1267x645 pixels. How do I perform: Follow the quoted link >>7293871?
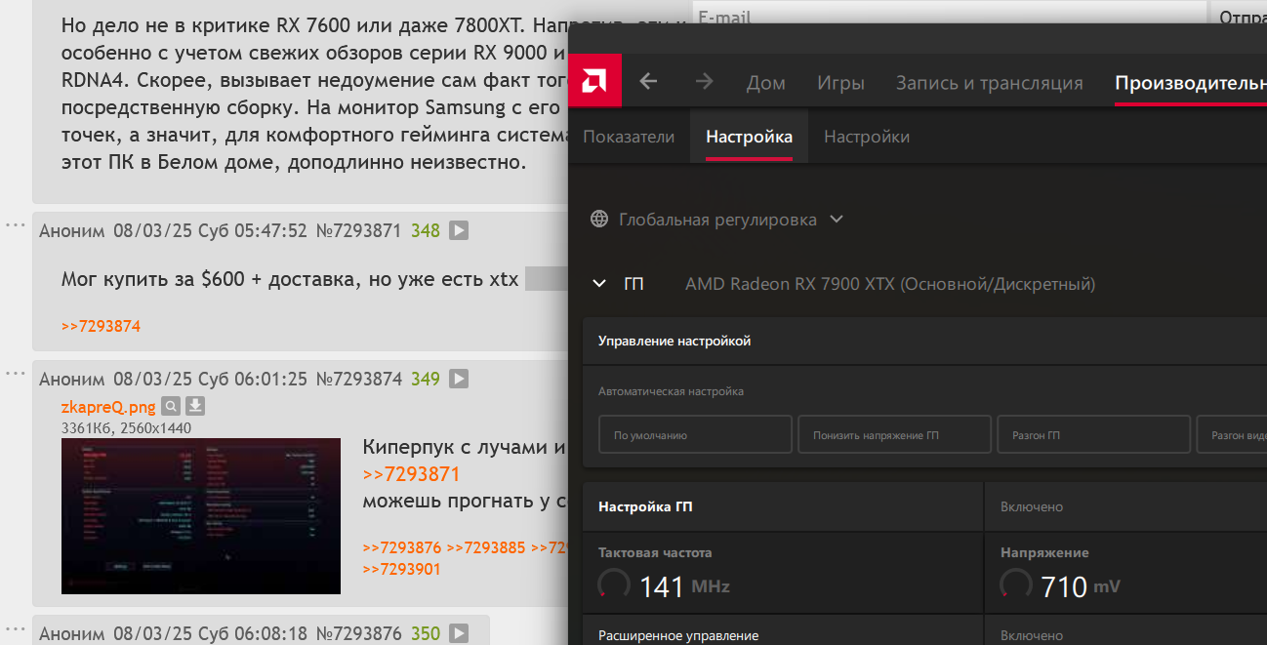[411, 475]
